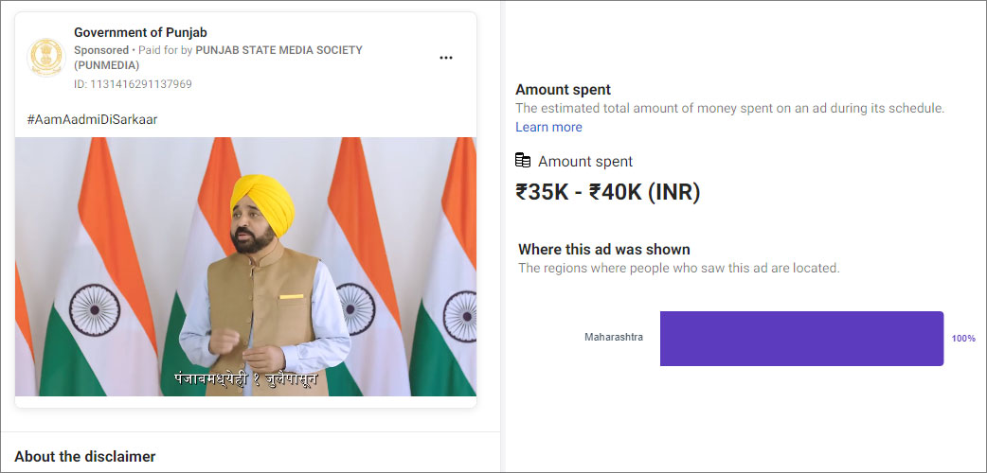Open the three-dot ad options menu
The image size is (987, 473).
446,58
